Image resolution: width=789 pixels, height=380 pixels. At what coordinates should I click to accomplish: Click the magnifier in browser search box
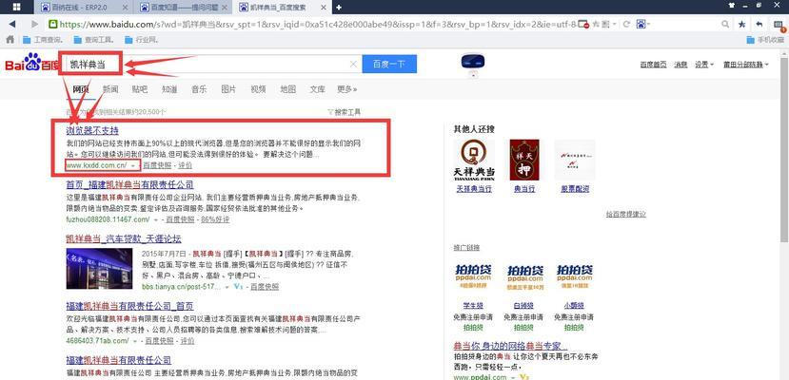[725, 24]
